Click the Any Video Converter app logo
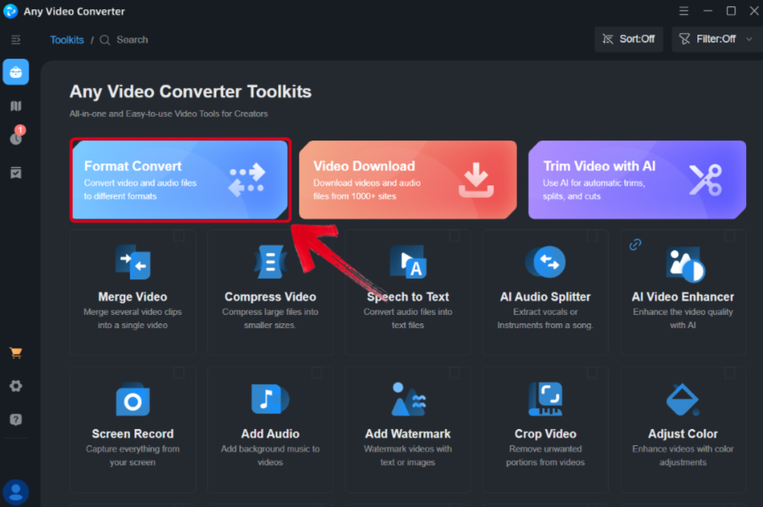Image resolution: width=763 pixels, height=507 pixels. (x=10, y=11)
